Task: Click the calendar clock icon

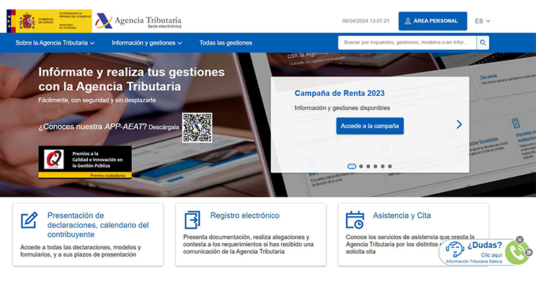Action: point(355,220)
